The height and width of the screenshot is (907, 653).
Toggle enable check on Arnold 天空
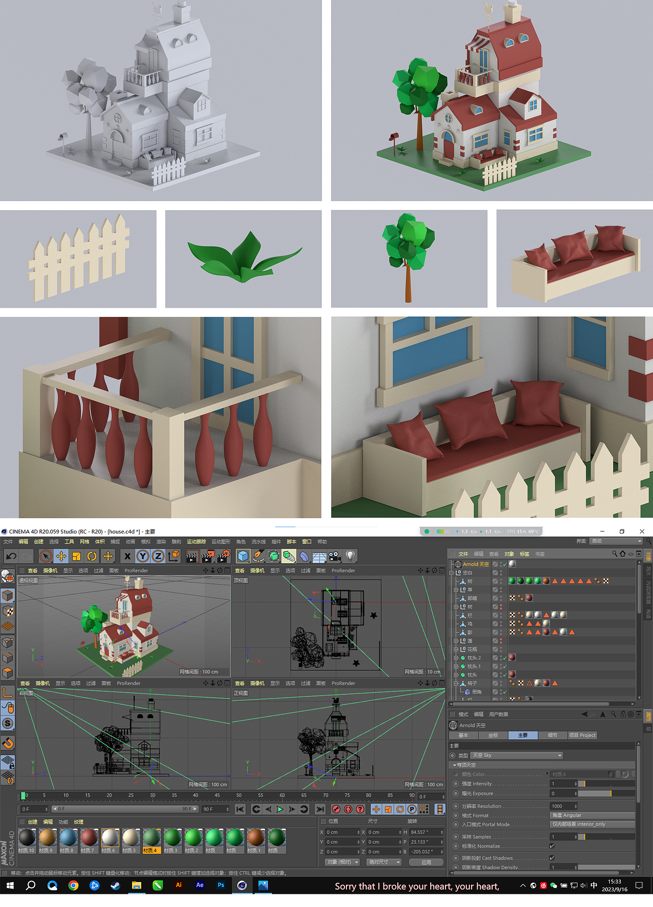click(x=505, y=564)
